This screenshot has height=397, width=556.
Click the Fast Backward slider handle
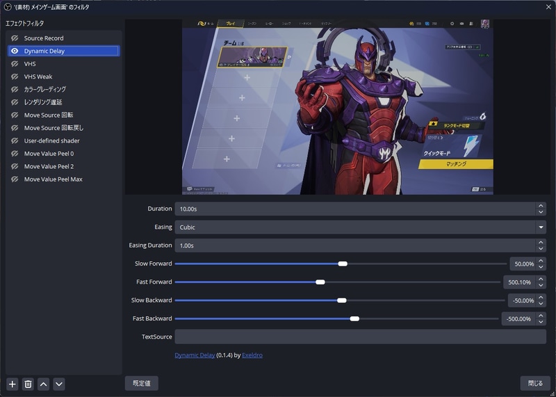354,318
